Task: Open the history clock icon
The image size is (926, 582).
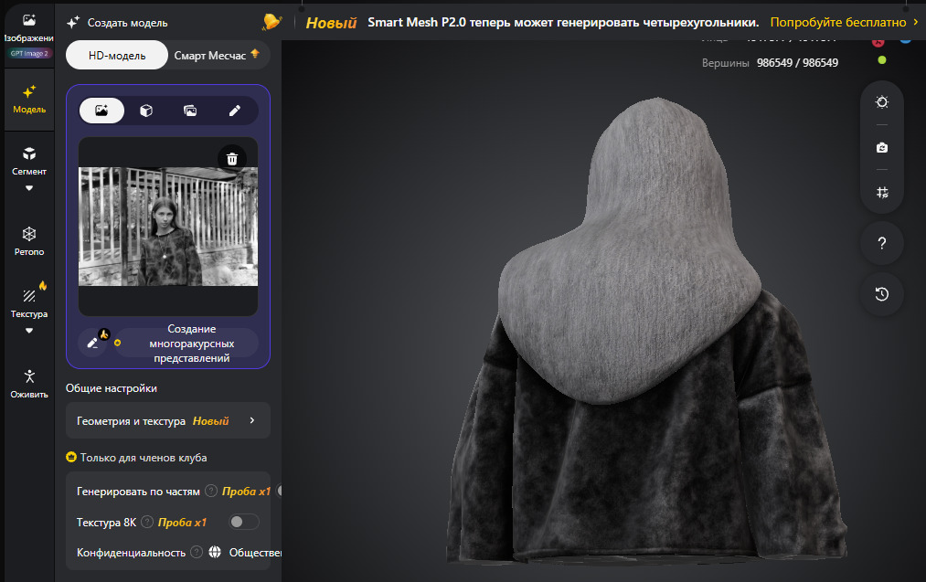Action: tap(882, 294)
